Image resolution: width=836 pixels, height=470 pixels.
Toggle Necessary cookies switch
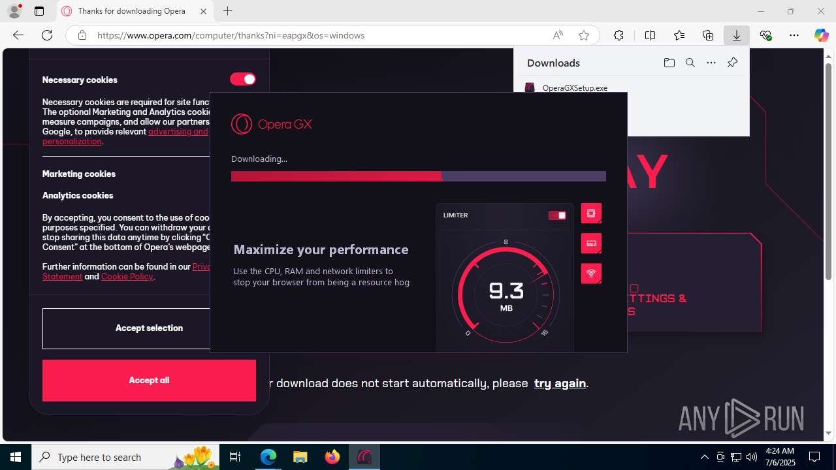click(242, 79)
